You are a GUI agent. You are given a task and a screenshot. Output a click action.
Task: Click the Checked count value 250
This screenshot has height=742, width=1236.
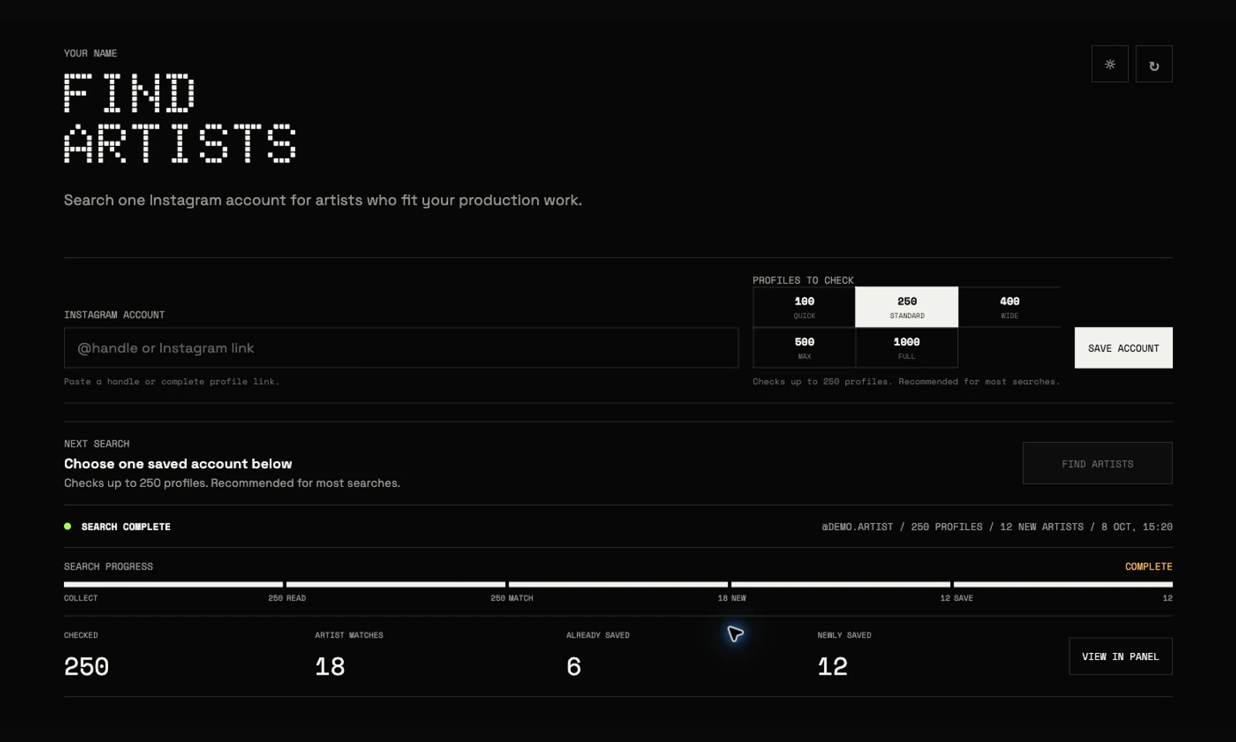click(87, 666)
